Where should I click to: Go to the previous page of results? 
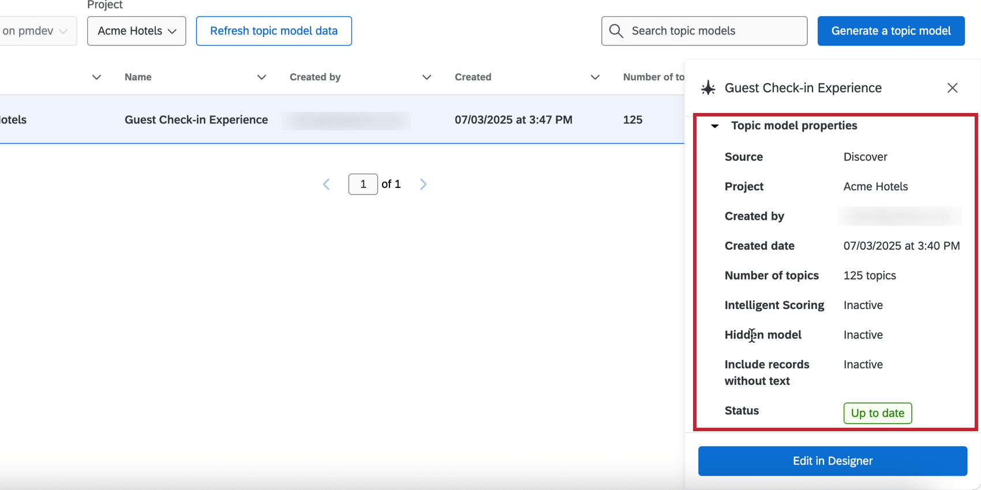point(327,184)
